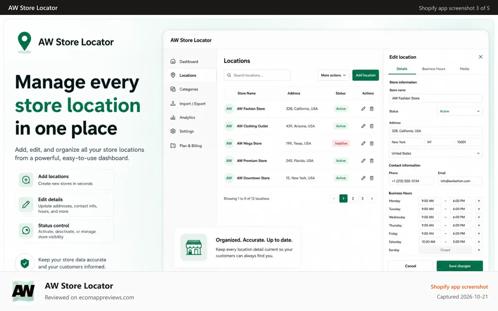498x311 pixels.
Task: Go to page 3 of locations
Action: click(362, 199)
